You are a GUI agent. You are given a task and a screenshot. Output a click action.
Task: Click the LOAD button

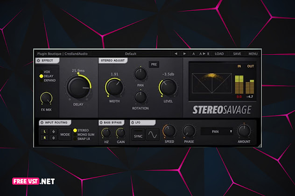click(x=219, y=54)
